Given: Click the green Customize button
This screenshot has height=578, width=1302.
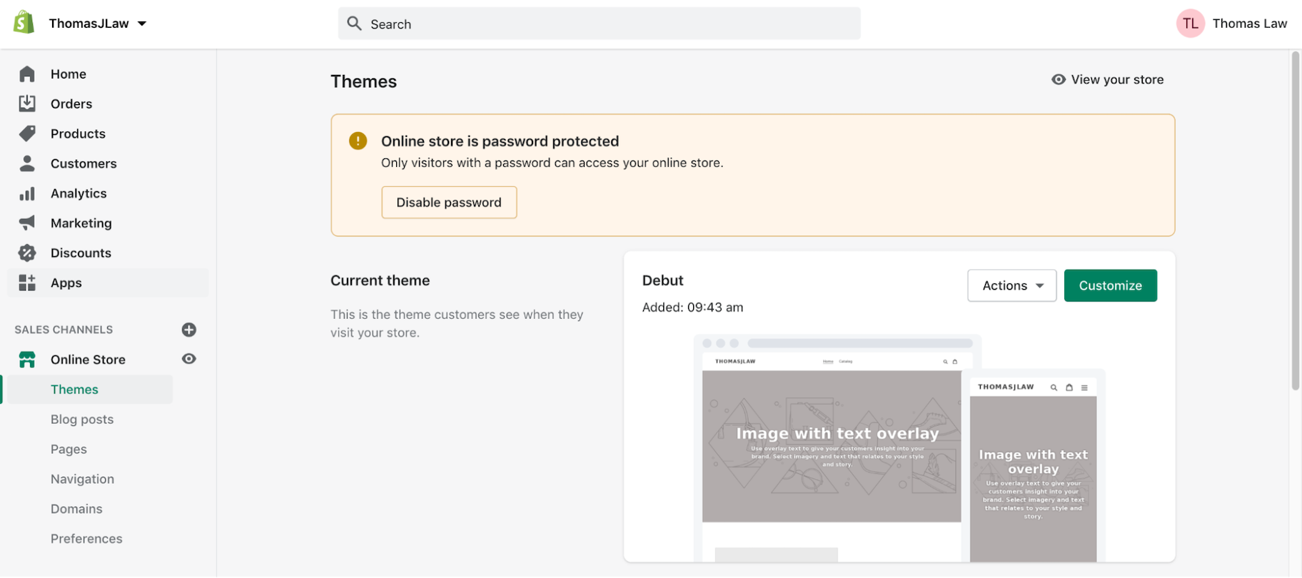Looking at the screenshot, I should pyautogui.click(x=1110, y=285).
